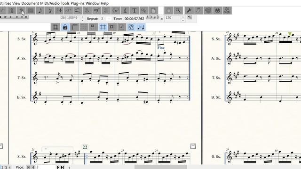Open the Window menu
Screen dimensions: 301x169
(x=93, y=3)
